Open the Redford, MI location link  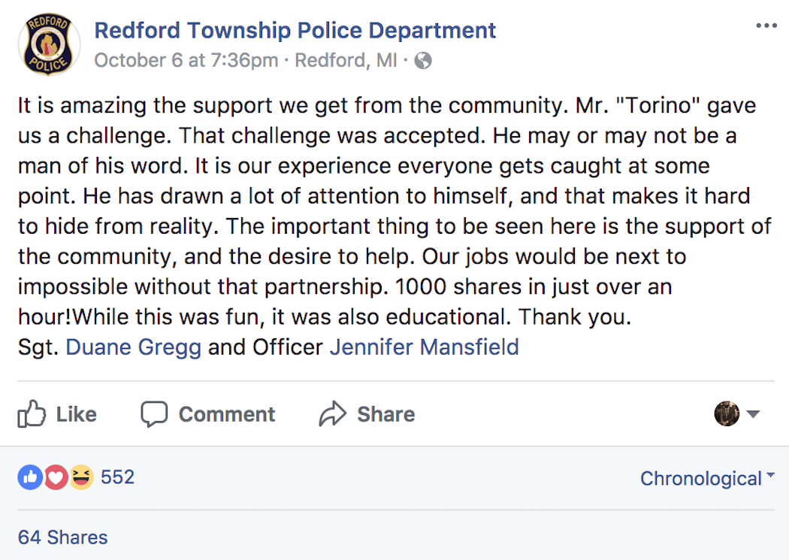tap(346, 60)
